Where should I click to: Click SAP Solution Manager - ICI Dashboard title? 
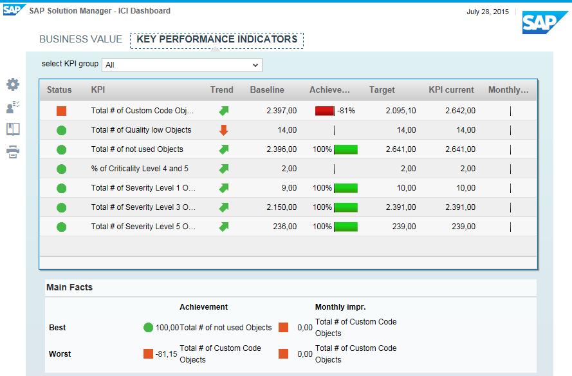tap(100, 11)
